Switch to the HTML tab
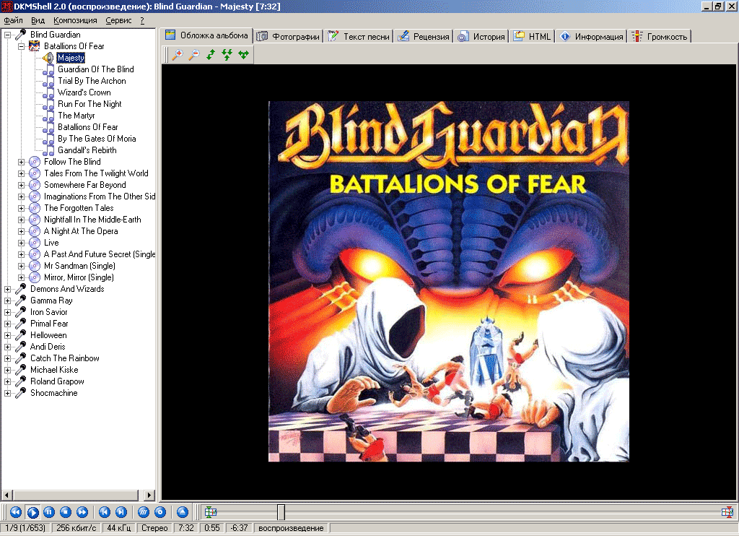This screenshot has width=739, height=536. click(x=533, y=36)
